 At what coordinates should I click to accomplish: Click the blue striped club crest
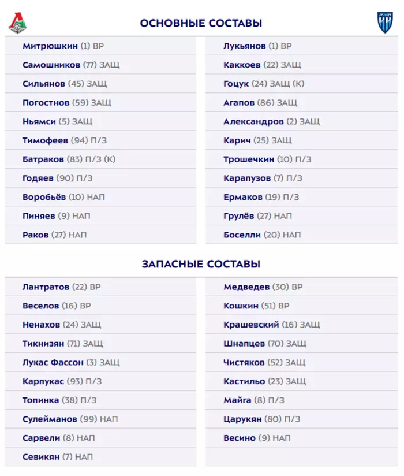385,23
